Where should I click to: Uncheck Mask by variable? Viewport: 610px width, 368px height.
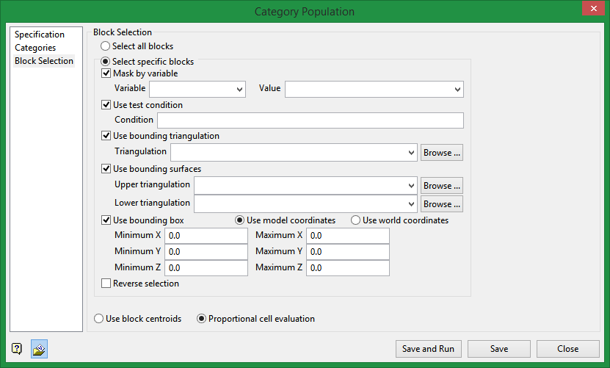tap(106, 73)
